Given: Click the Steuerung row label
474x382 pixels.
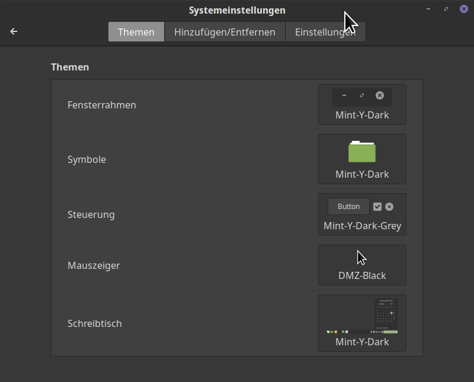Looking at the screenshot, I should tap(91, 214).
